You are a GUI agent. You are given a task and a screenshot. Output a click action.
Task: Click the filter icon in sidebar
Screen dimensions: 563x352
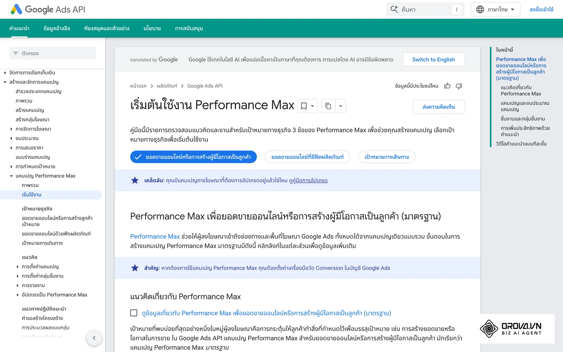pos(15,53)
